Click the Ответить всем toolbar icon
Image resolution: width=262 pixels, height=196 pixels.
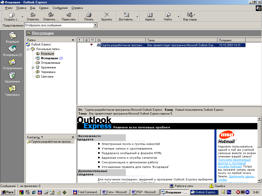pos(51,15)
